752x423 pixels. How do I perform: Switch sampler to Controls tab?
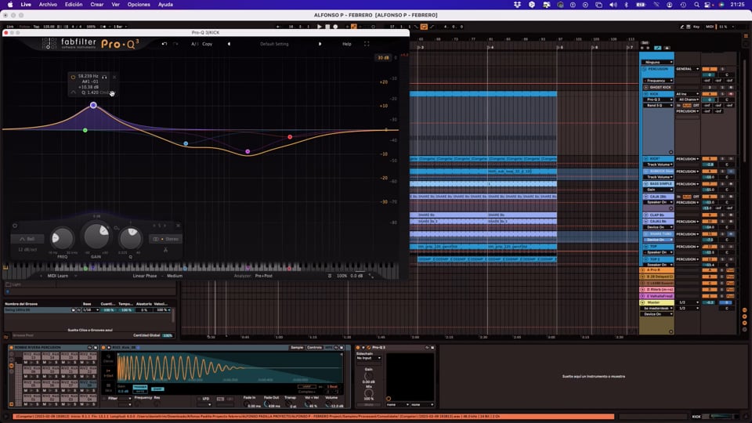315,348
